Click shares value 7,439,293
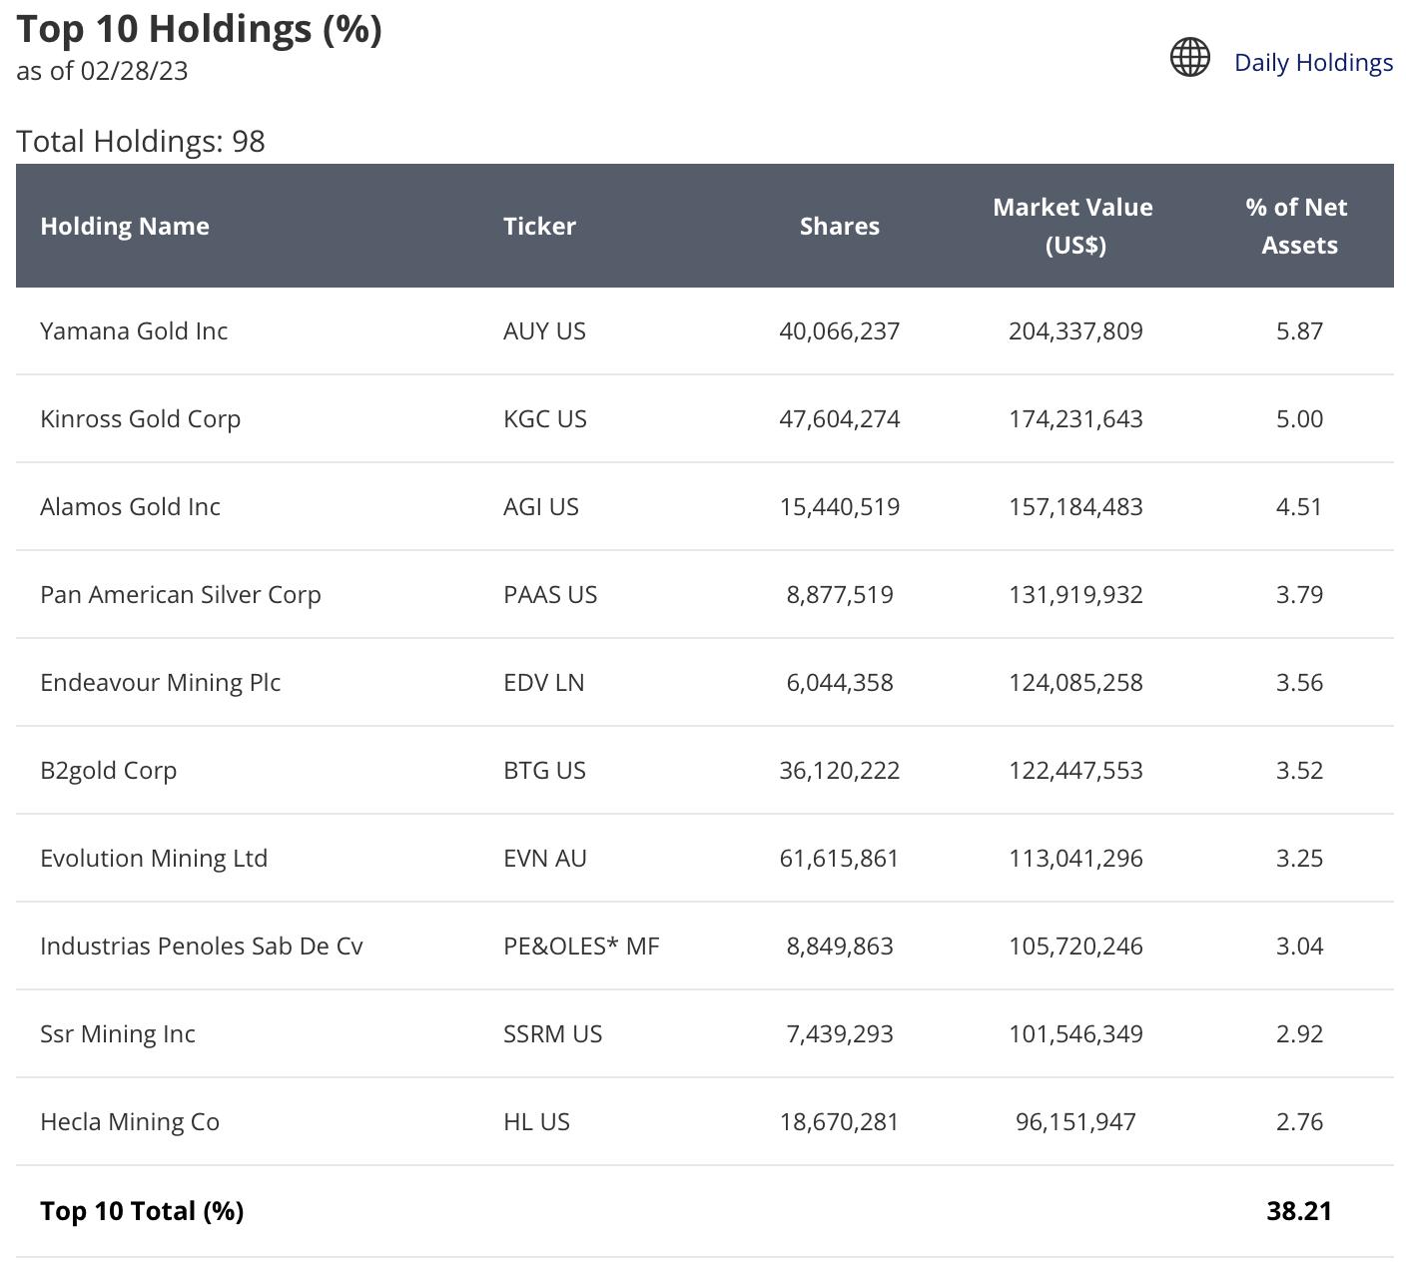 tap(840, 1033)
